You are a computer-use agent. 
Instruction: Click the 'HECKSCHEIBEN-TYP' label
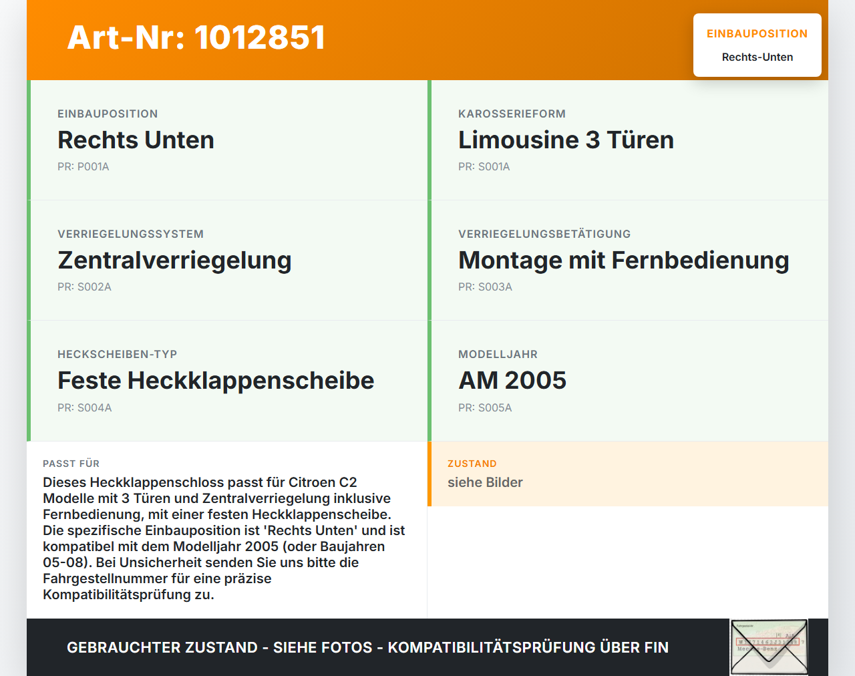coord(117,355)
